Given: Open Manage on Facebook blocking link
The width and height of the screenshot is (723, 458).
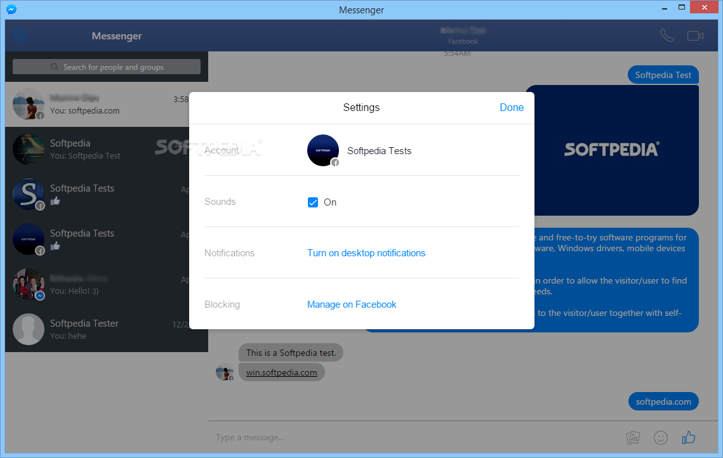Looking at the screenshot, I should (x=352, y=304).
